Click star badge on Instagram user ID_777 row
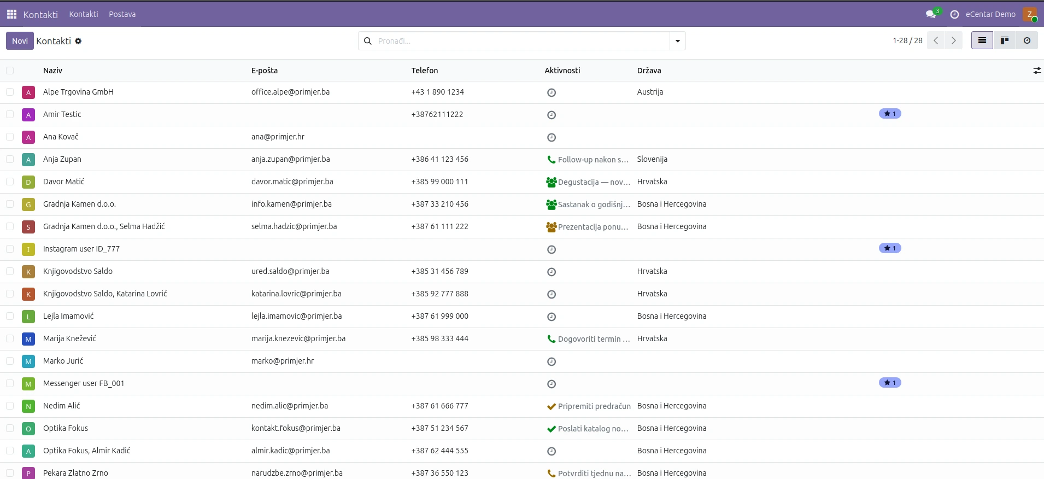Screen dimensions: 1044x479 [x=890, y=248]
